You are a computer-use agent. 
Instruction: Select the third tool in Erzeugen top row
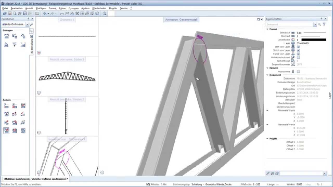click(x=23, y=36)
